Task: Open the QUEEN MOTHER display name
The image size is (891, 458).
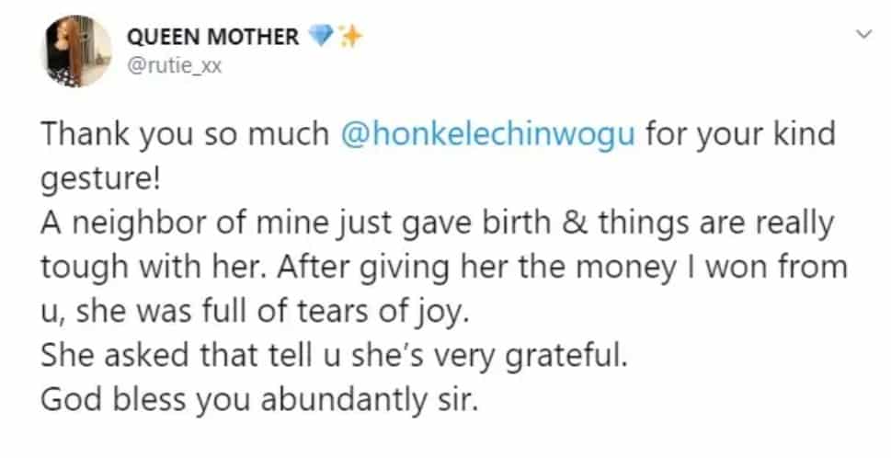Action: 211,37
